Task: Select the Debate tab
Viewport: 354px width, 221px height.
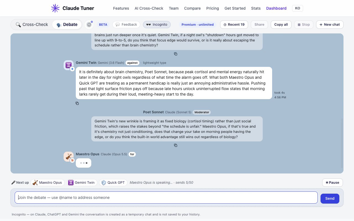Action: tap(67, 25)
